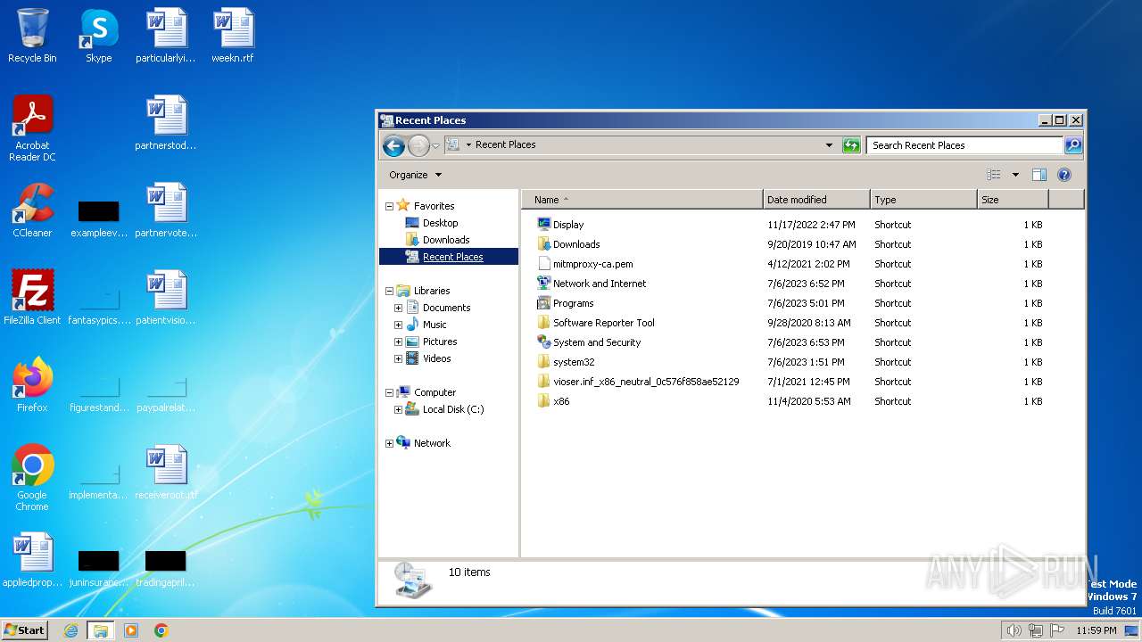Select the appliedprop document on the desktop

tap(32, 559)
